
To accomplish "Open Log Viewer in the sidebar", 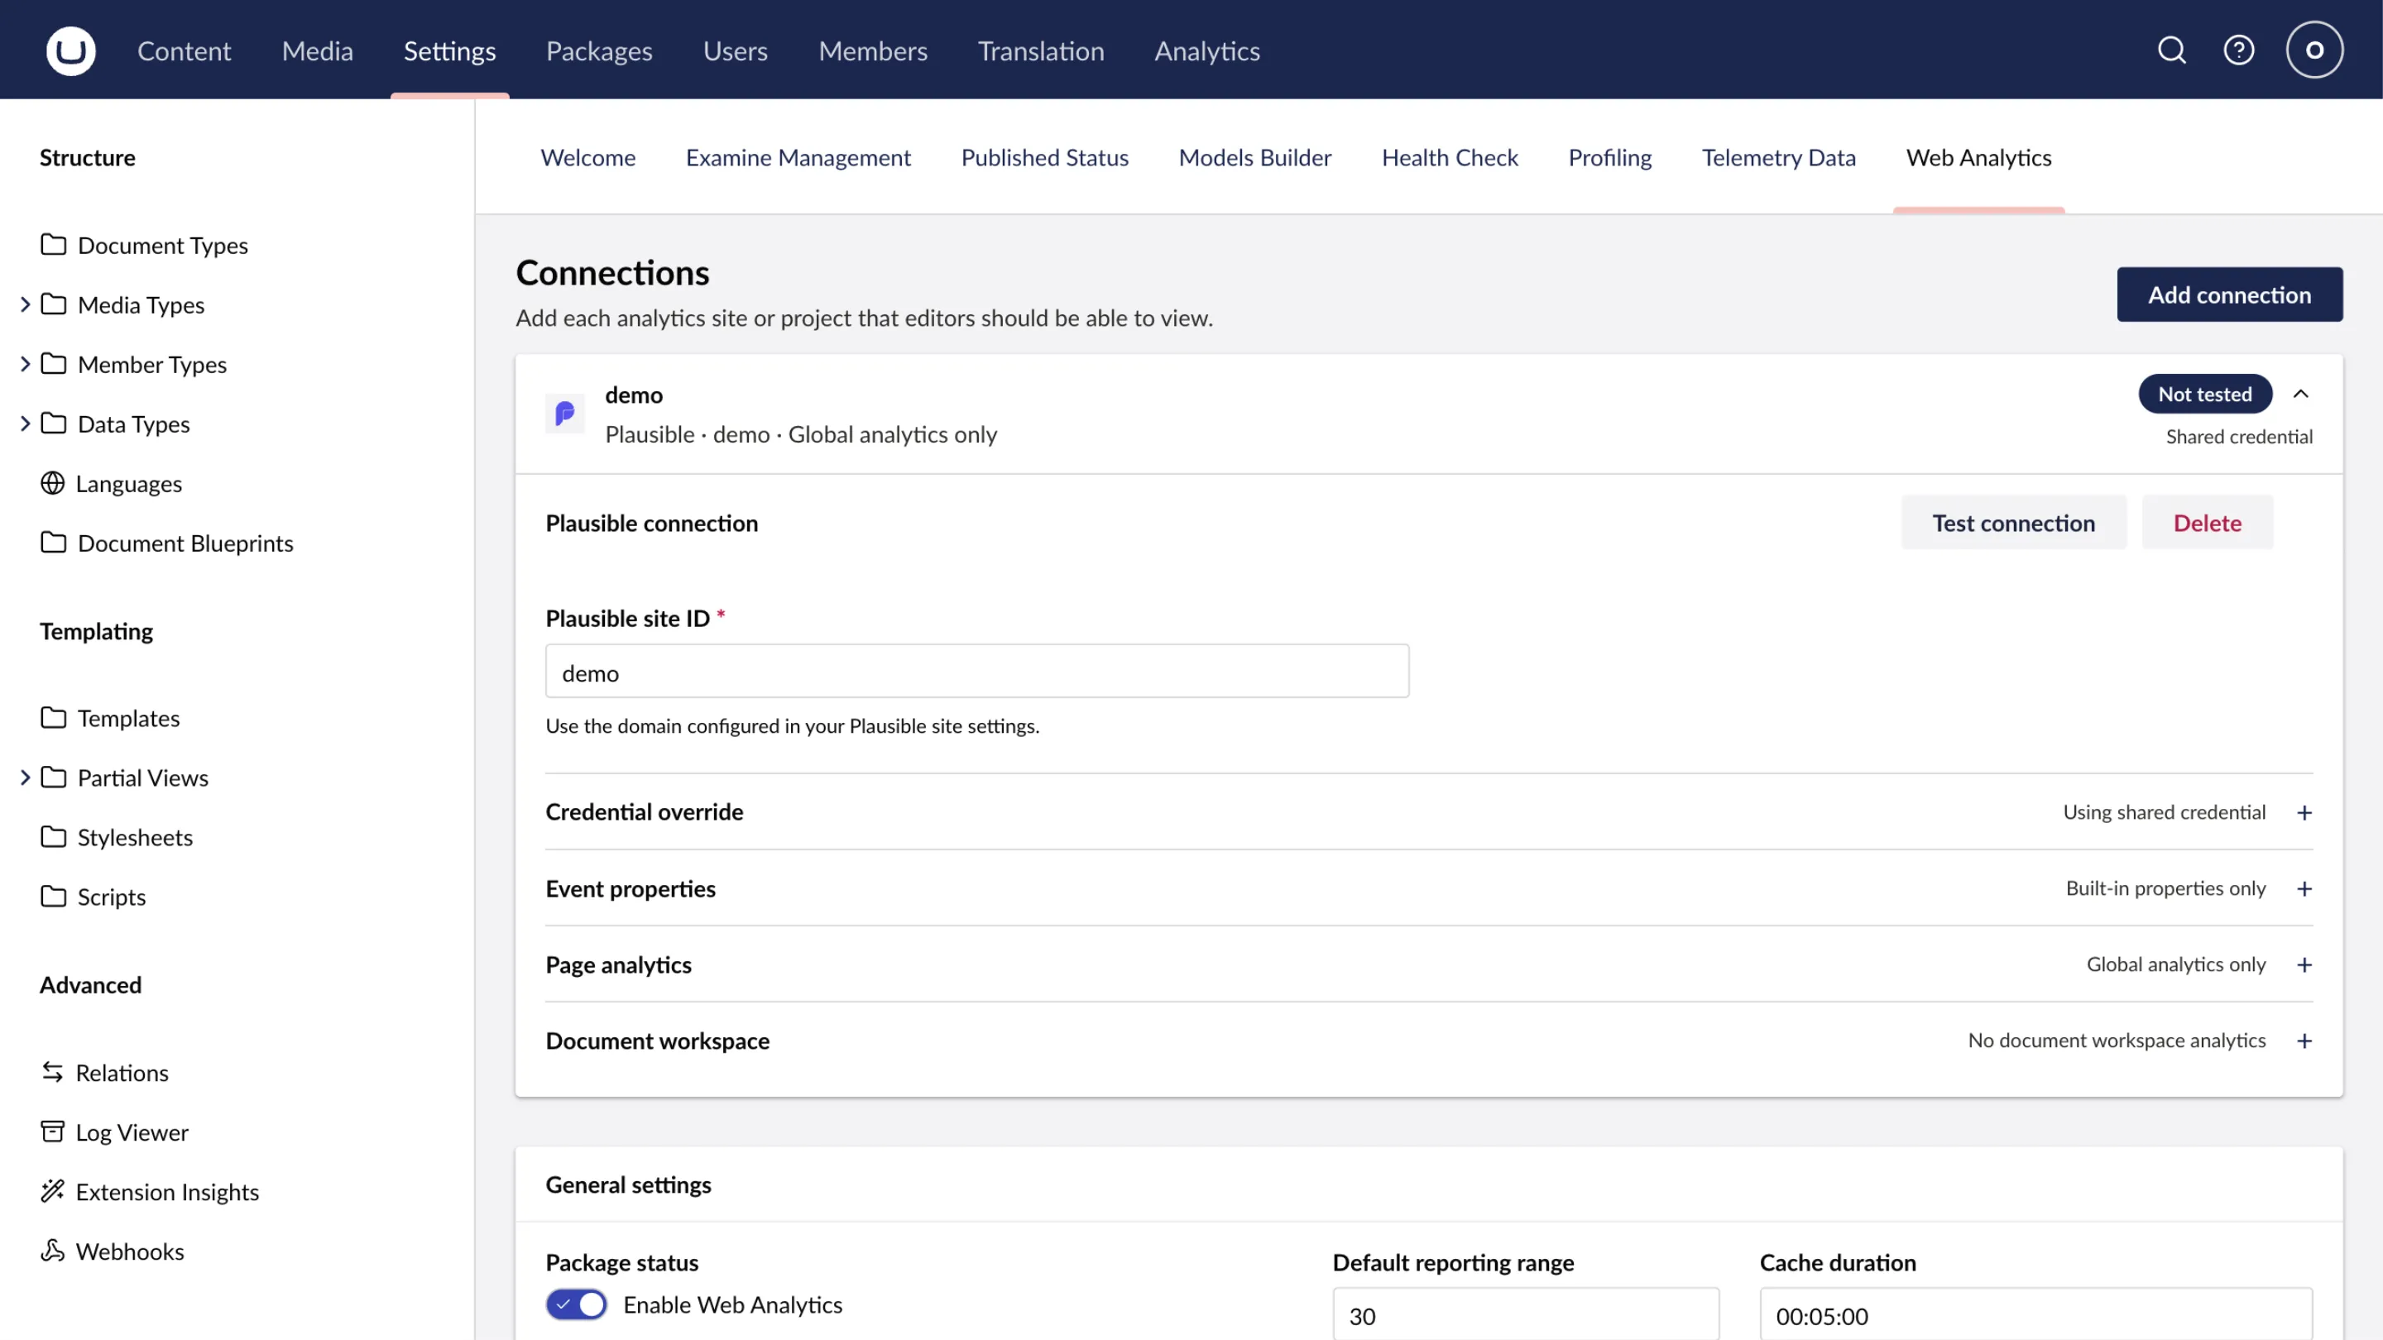I will 132,1133.
